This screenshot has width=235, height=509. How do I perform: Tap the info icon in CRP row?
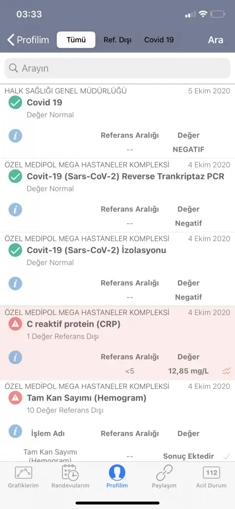point(15,357)
